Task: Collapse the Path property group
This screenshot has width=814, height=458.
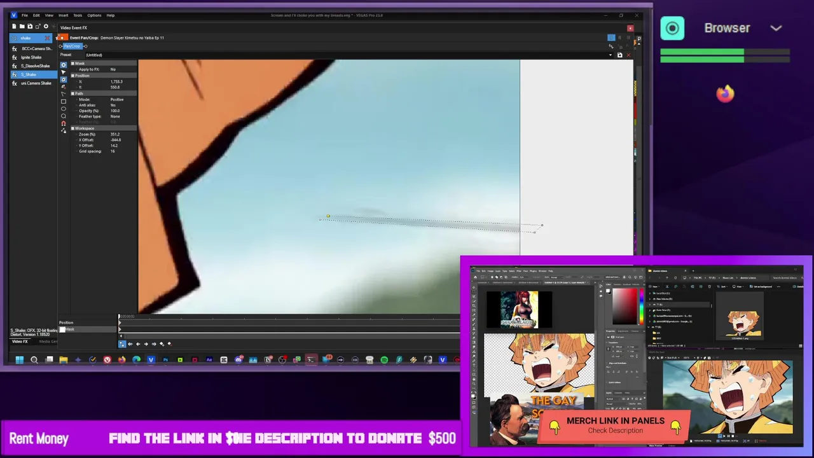Action: [x=72, y=94]
